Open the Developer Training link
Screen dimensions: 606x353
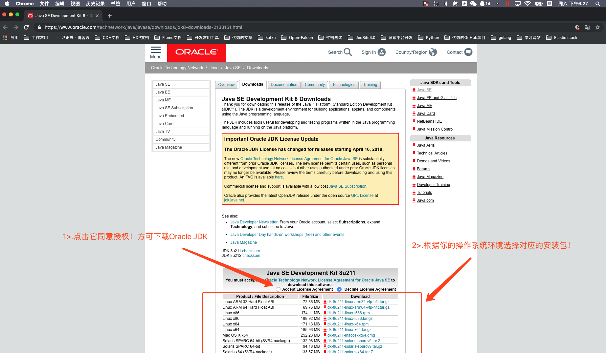(x=433, y=185)
